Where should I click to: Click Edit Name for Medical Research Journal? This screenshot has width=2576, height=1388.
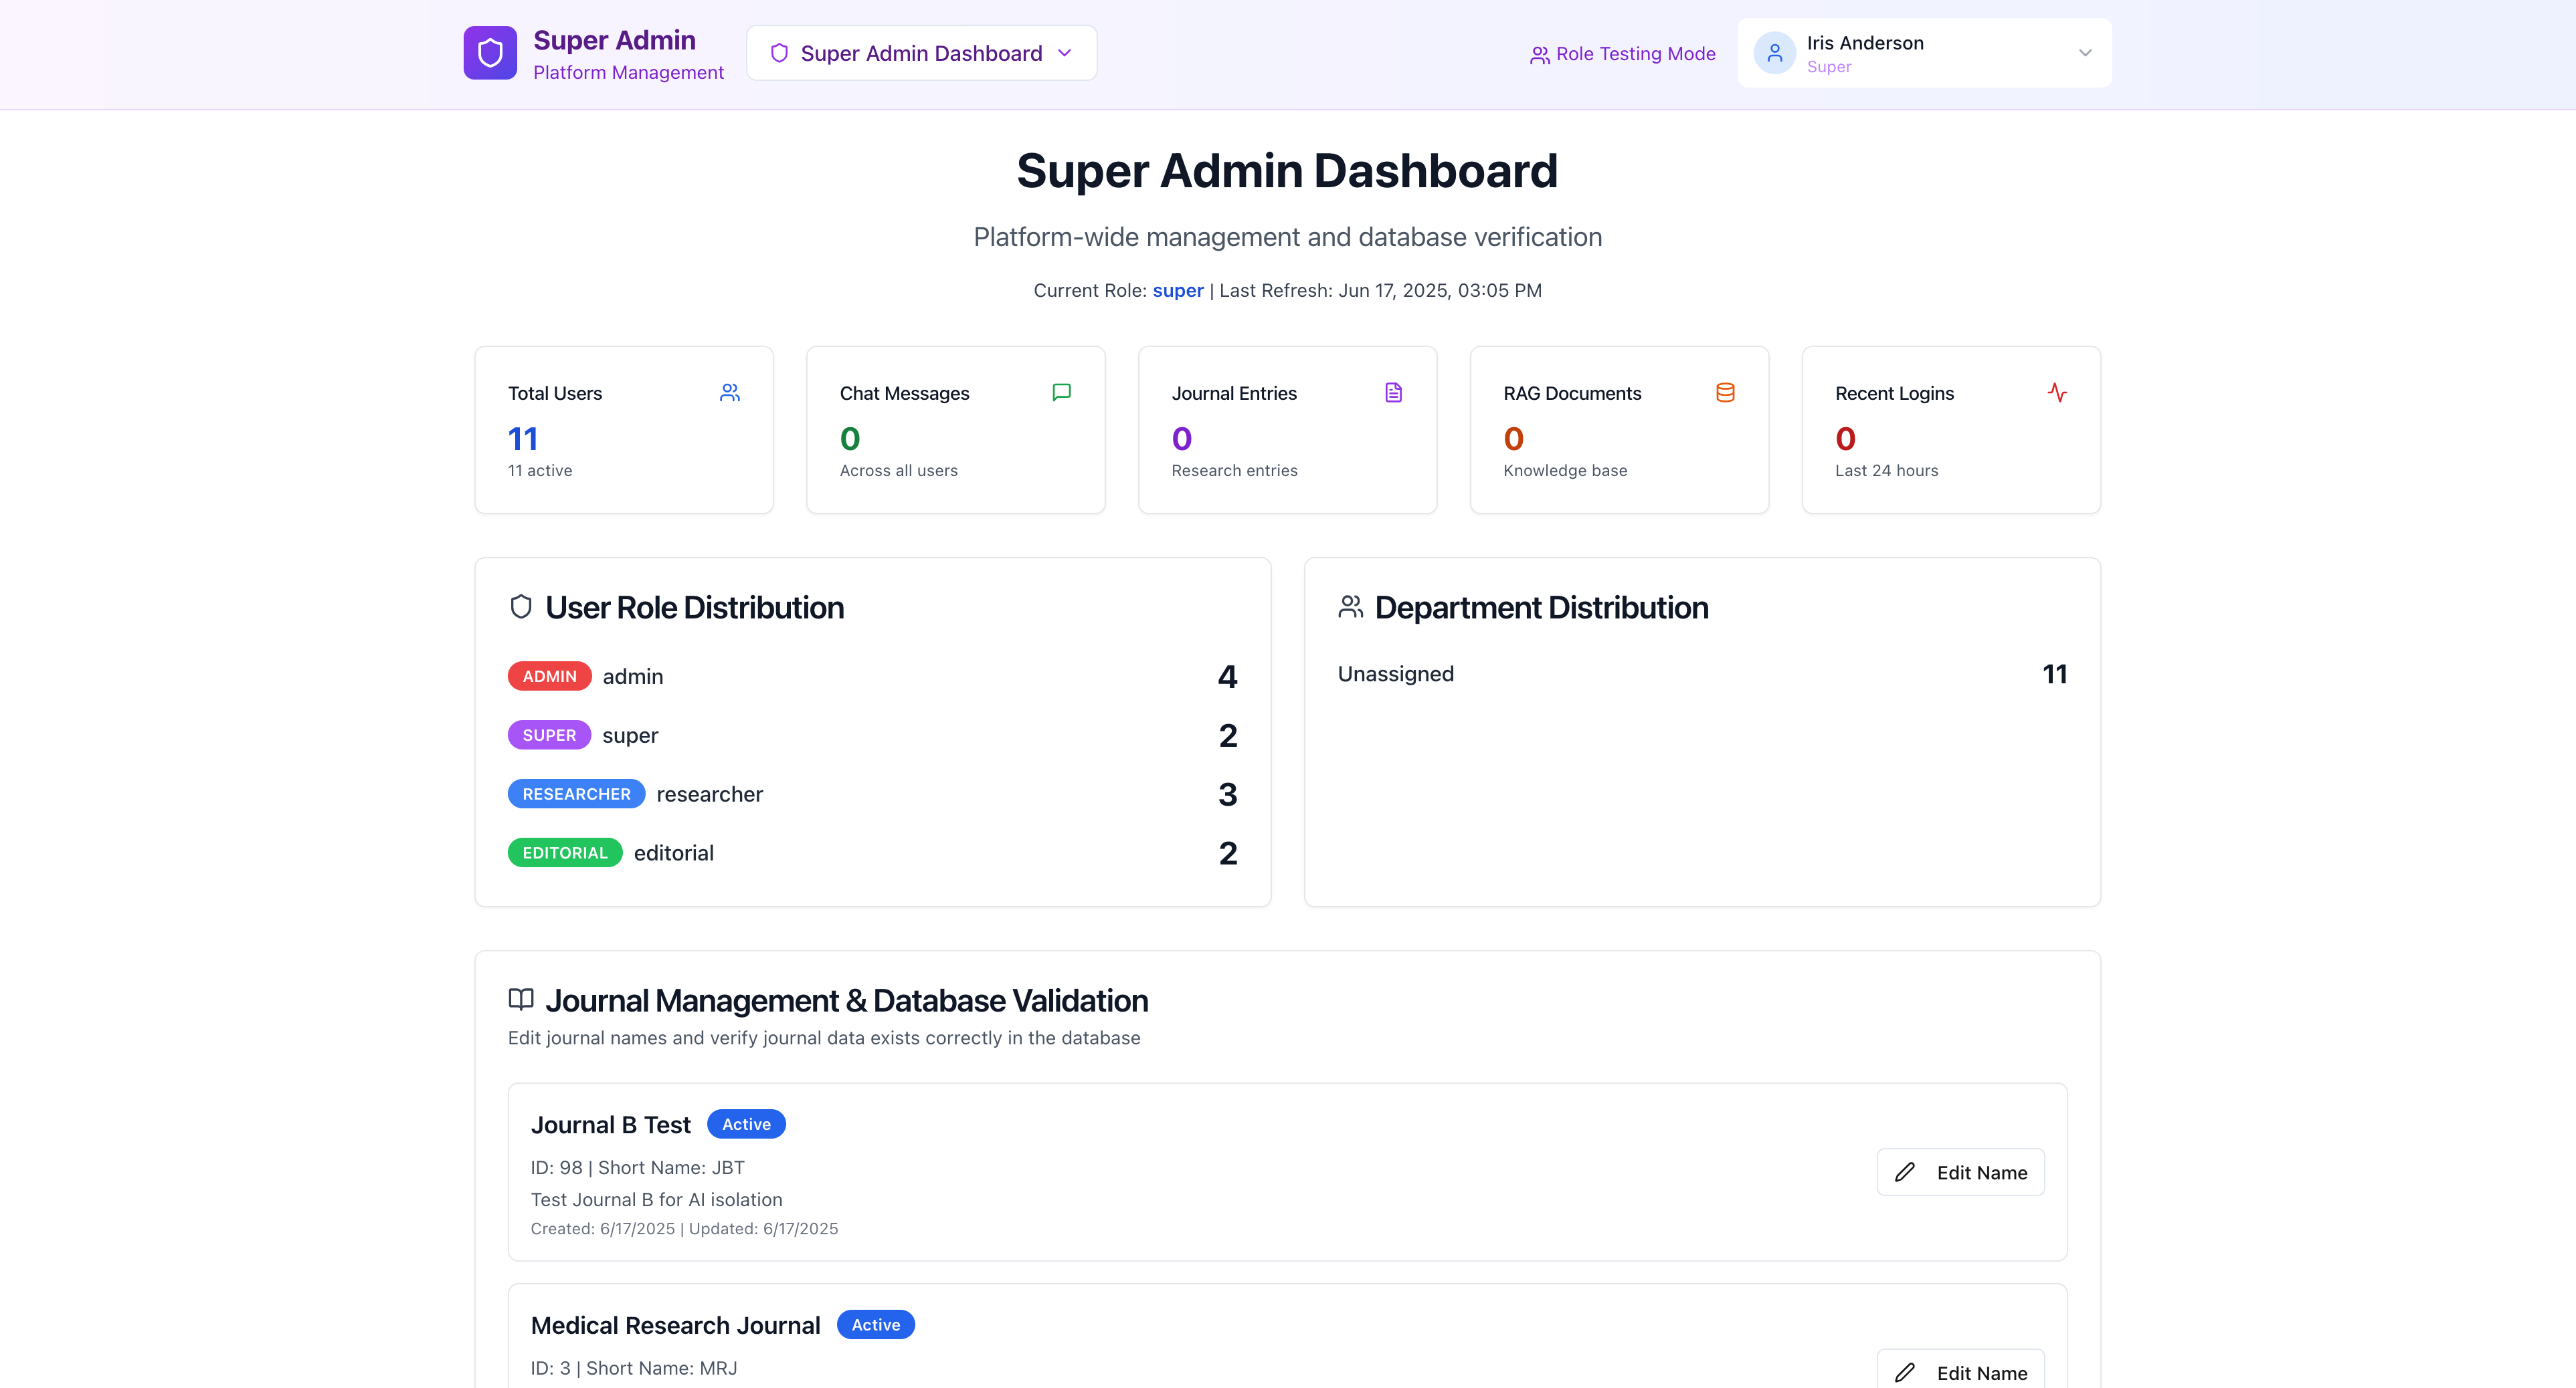[x=1960, y=1369]
